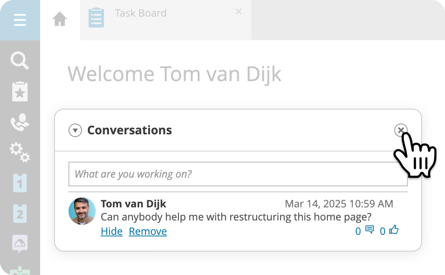Close the Task Board tab
Viewport: 445px width, 275px height.
(x=239, y=12)
